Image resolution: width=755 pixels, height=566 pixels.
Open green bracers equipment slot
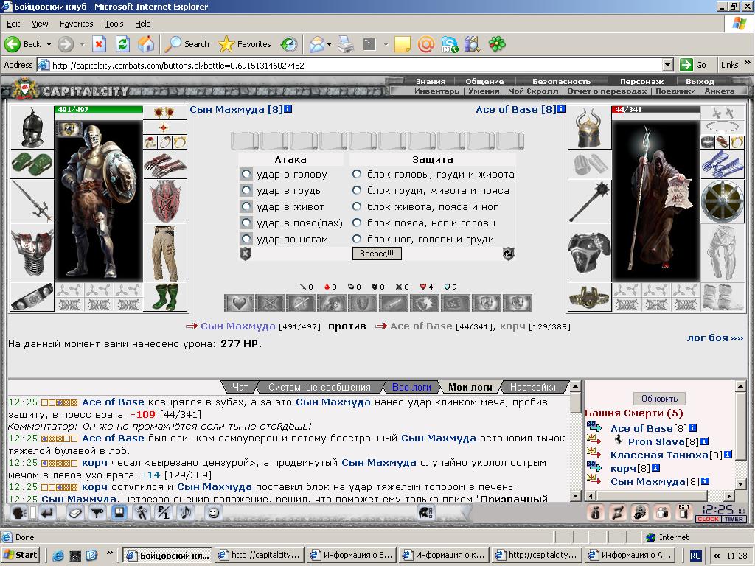point(32,164)
